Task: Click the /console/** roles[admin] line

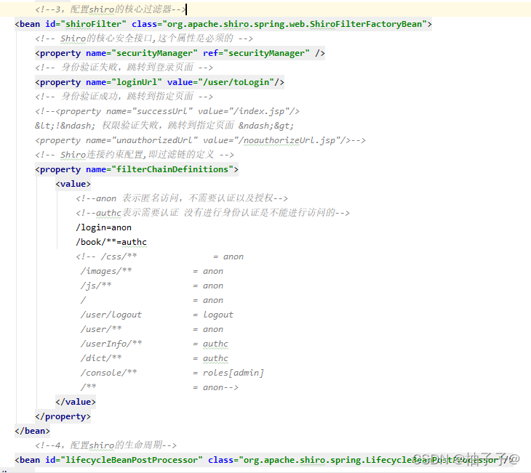Action: point(172,373)
